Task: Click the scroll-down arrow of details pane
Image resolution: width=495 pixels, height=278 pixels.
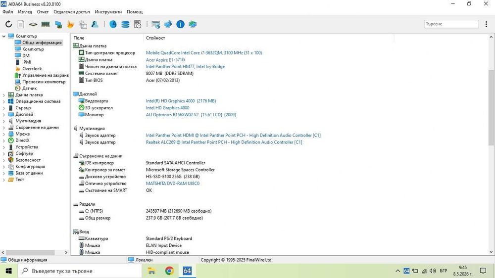Action: pos(491,252)
